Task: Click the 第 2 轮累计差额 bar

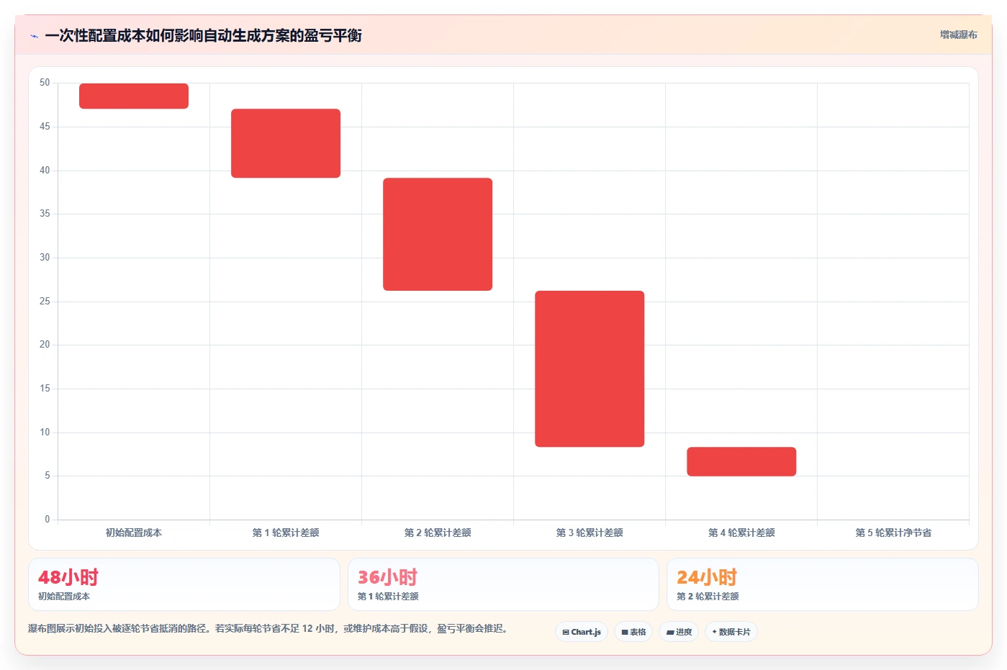Action: point(438,234)
